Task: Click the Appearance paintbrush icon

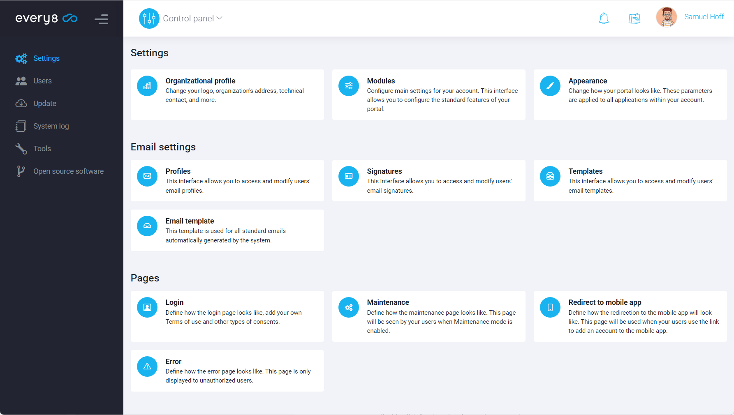Action: (550, 86)
